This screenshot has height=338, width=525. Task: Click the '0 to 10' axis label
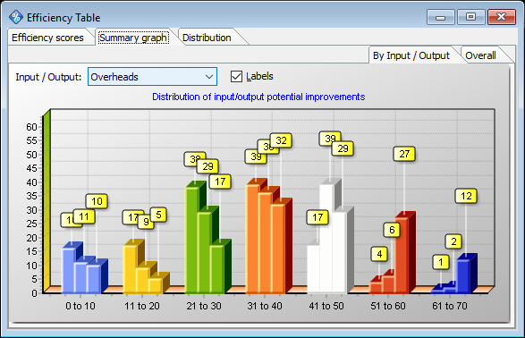coord(80,306)
